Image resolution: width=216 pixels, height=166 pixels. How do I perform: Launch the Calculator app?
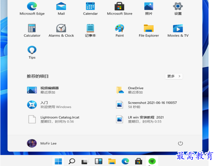coord(32,30)
